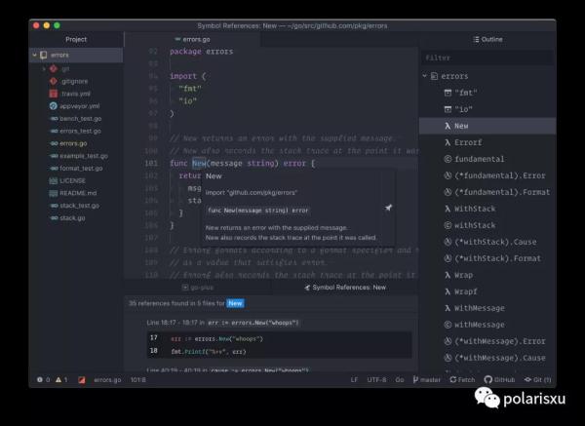
Task: Open README.md file
Action: click(x=78, y=193)
